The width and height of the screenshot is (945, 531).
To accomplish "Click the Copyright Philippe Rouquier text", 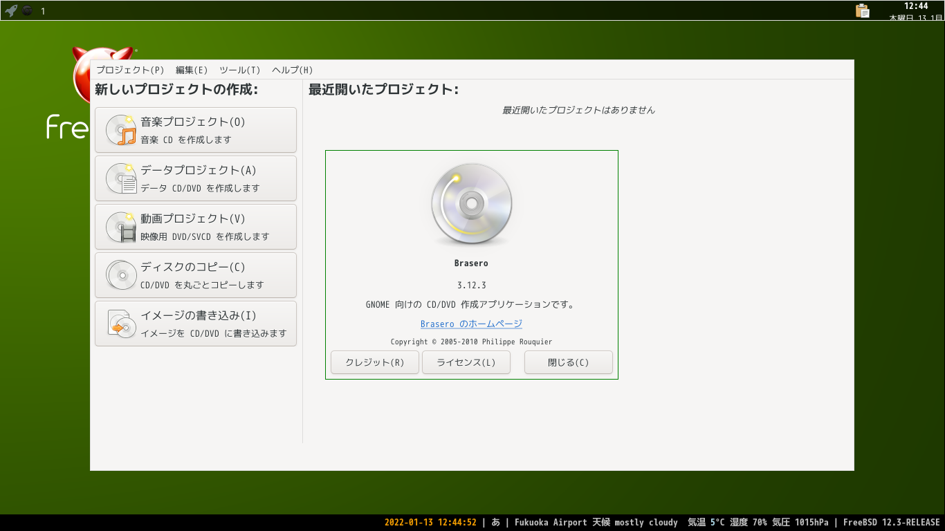I will (472, 342).
